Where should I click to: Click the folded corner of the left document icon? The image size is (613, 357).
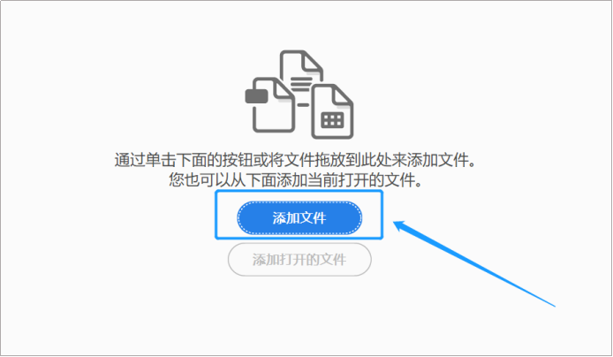click(284, 89)
